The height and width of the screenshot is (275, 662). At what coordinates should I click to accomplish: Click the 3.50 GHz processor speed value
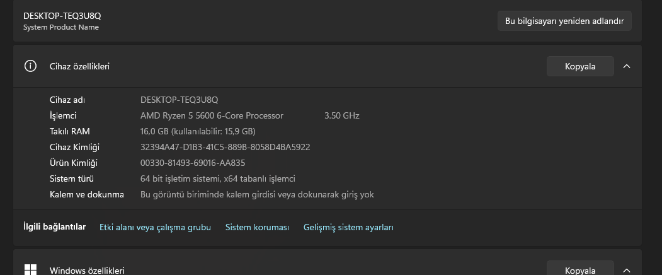pos(342,115)
